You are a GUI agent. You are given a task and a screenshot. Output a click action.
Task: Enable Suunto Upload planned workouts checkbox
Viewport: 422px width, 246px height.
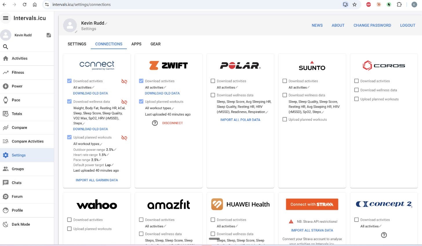(285, 119)
